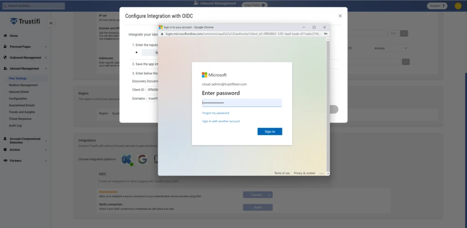467x228 pixels.
Task: Click the Archive box icon
Action: click(5, 150)
